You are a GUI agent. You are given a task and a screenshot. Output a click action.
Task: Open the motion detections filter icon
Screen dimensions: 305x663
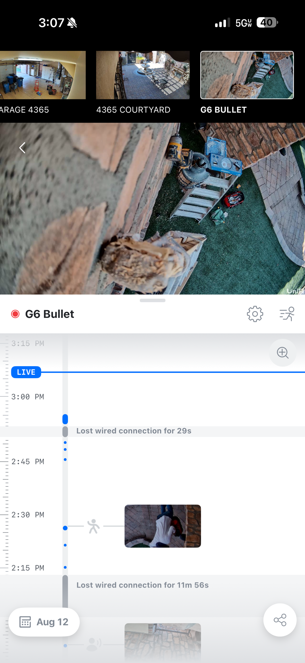click(287, 314)
